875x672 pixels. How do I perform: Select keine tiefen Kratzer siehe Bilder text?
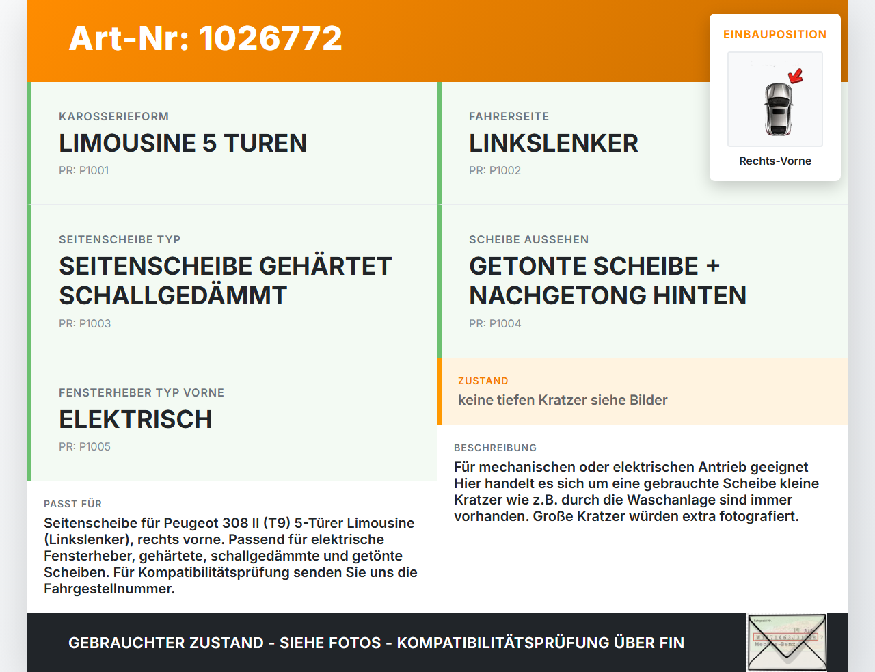[x=563, y=400]
